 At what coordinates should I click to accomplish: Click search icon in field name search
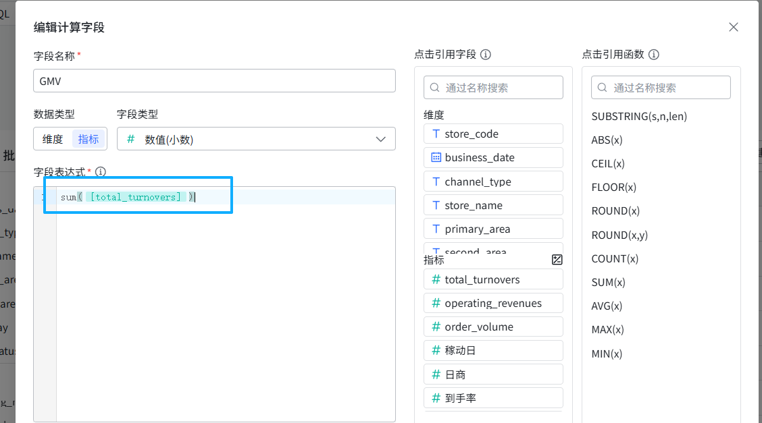436,88
